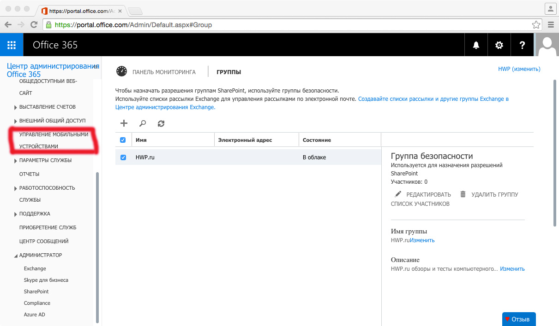Click Изменить next to group name
Image resolution: width=559 pixels, height=326 pixels.
422,240
